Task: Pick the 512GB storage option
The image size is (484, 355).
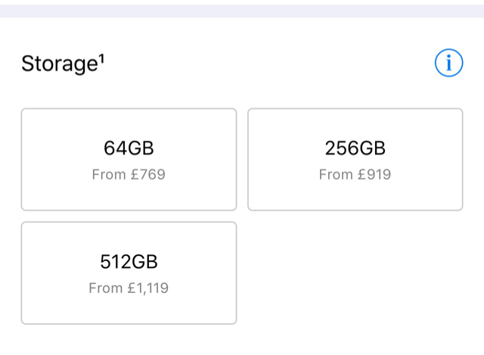Action: [x=129, y=272]
